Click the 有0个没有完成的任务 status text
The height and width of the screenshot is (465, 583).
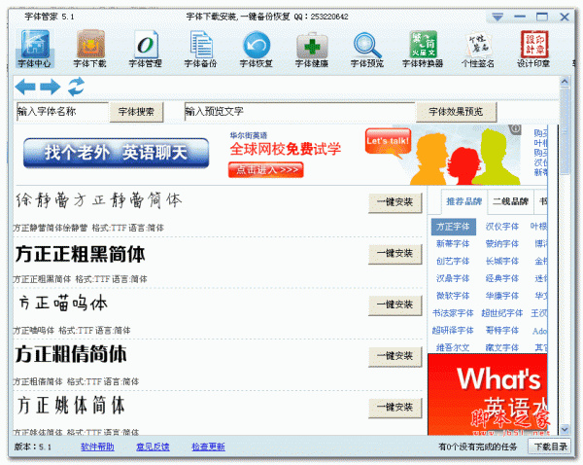click(478, 447)
